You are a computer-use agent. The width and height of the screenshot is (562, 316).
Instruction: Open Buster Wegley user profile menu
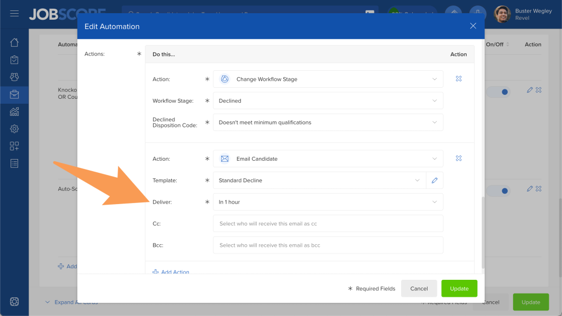pyautogui.click(x=523, y=14)
